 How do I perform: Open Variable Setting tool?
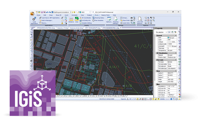[x=86, y=23]
